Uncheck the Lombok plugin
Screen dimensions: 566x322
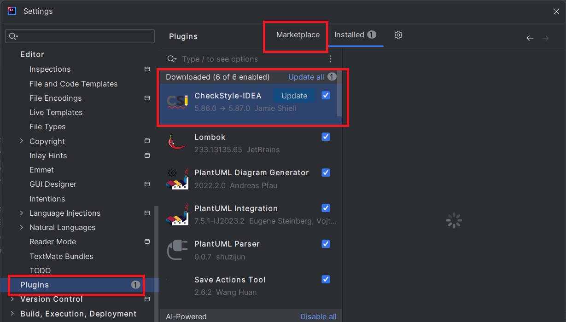(326, 137)
